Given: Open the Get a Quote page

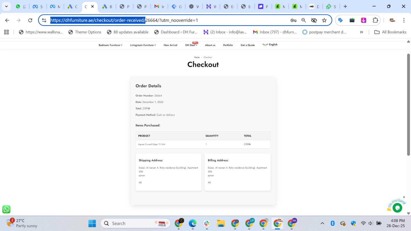Looking at the screenshot, I should point(248,45).
